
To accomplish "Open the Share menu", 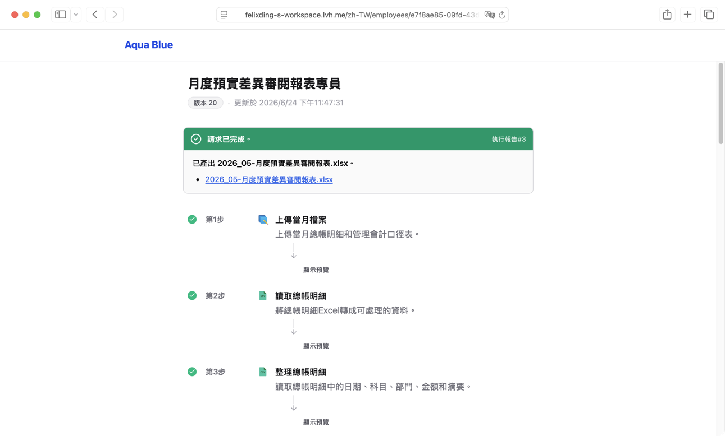I will coord(667,15).
